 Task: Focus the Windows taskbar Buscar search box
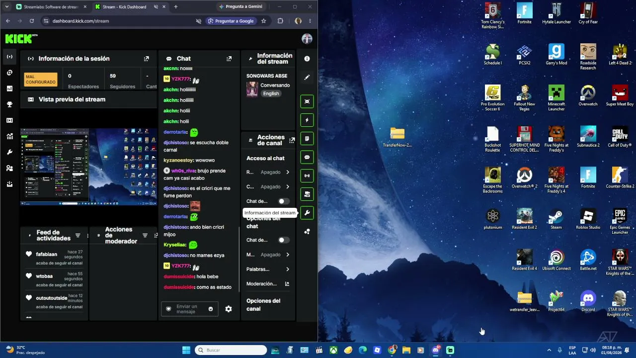tap(230, 350)
